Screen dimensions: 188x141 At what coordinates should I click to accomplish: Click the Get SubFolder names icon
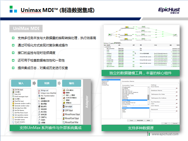tap(13, 117)
